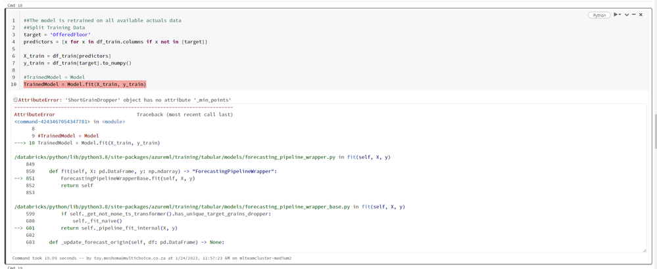
Task: Click the predictors list comprehension code line
Action: tap(115, 42)
